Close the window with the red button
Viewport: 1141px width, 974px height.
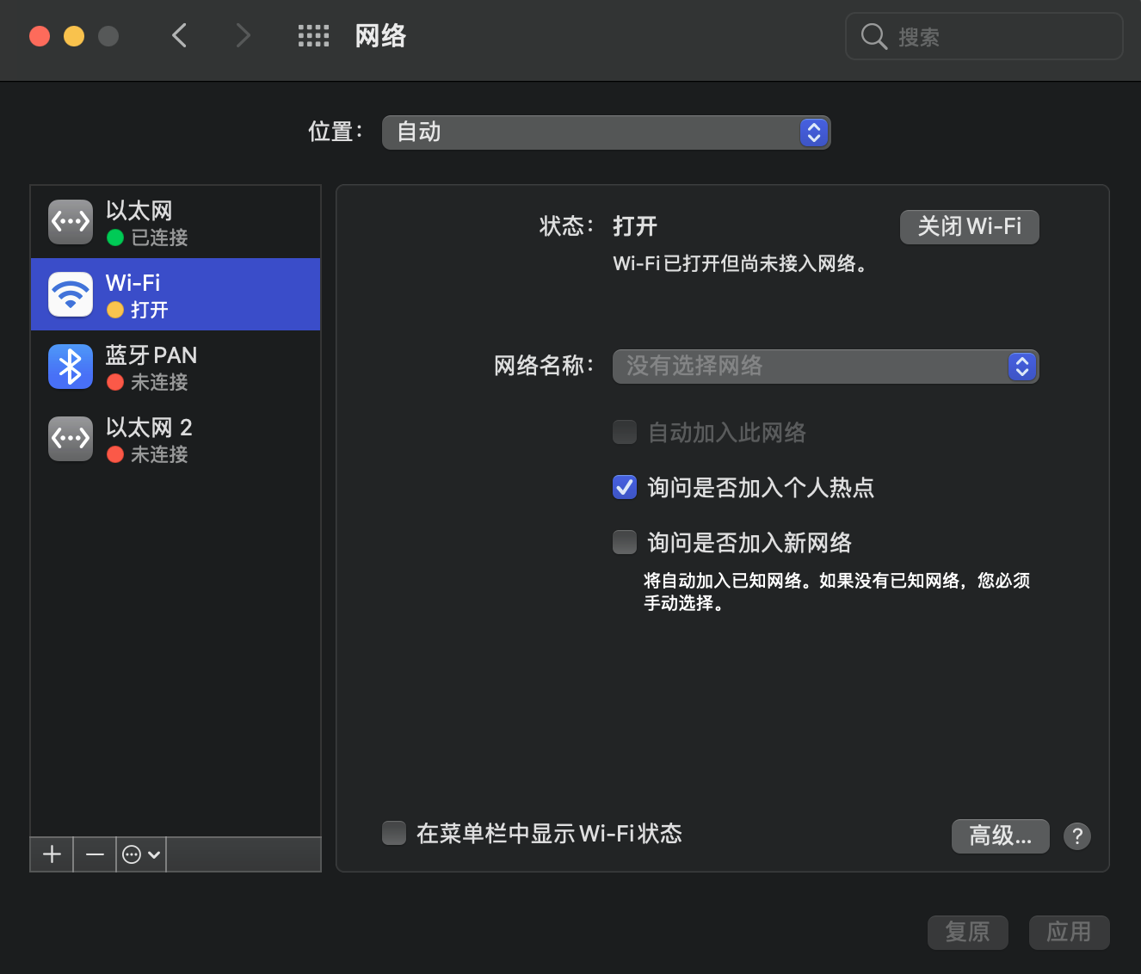pos(40,36)
